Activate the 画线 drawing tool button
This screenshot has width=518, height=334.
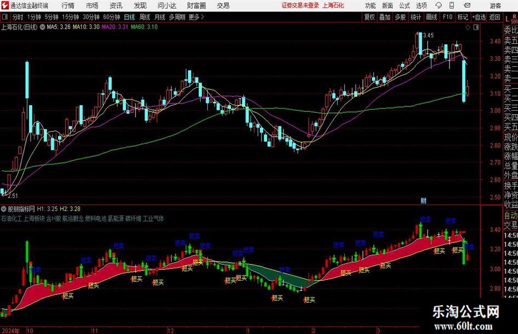tap(431, 17)
